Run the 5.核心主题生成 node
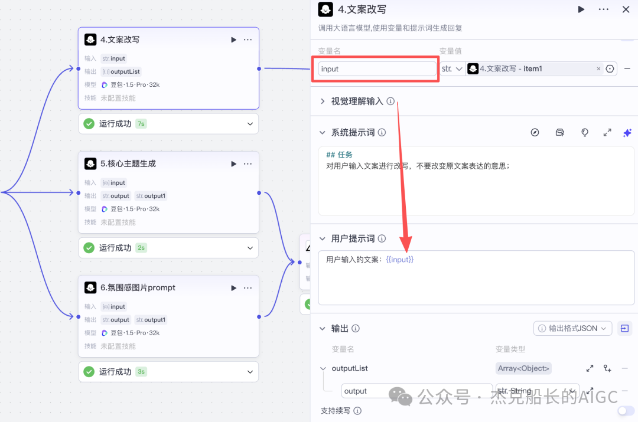Image resolution: width=638 pixels, height=422 pixels. coord(233,164)
